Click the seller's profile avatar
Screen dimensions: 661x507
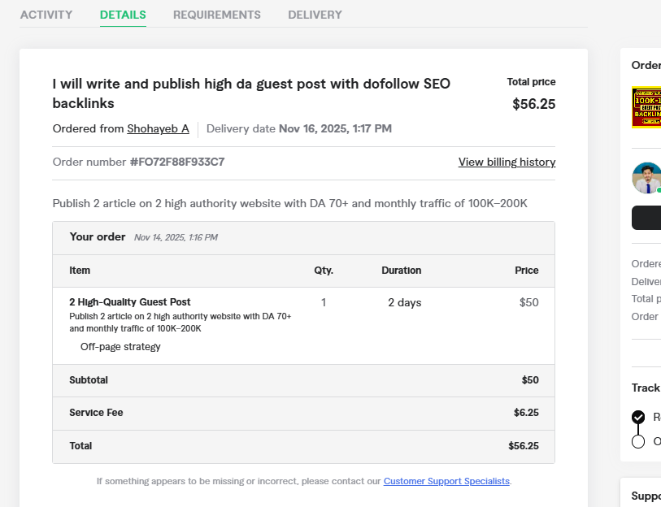pos(646,178)
